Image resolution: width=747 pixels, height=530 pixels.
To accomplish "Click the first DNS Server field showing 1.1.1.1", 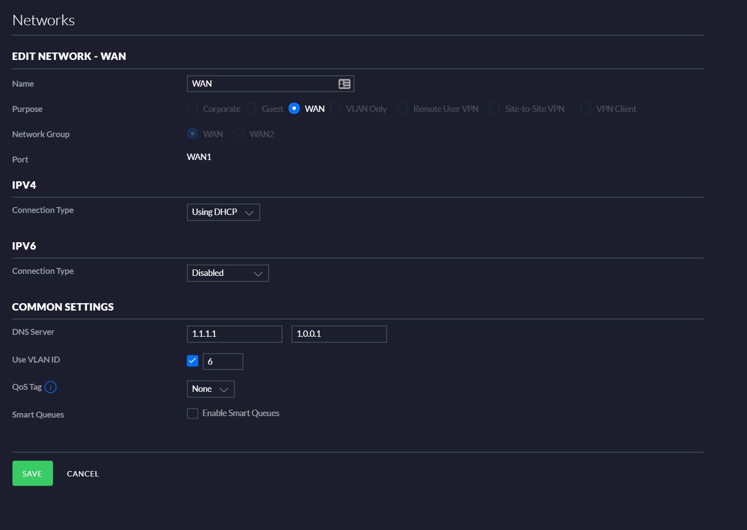I will click(234, 334).
